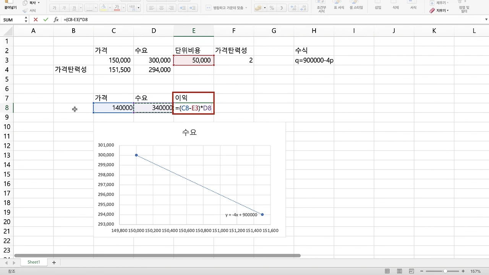Increase the cell indent
Screen dimensions: 489x275
193,8
